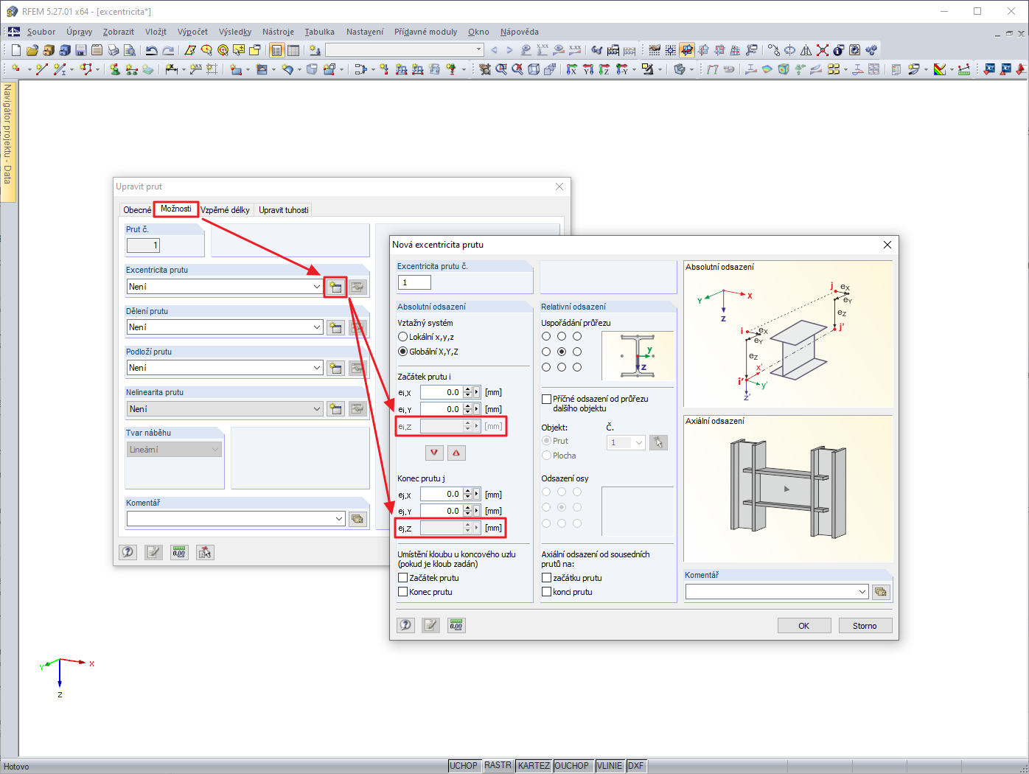Click the mirror tool icon
The width and height of the screenshot is (1029, 774).
click(x=806, y=50)
